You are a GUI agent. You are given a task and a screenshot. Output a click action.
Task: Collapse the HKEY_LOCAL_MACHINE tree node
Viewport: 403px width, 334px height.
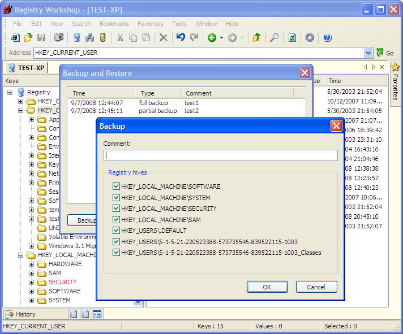22,255
